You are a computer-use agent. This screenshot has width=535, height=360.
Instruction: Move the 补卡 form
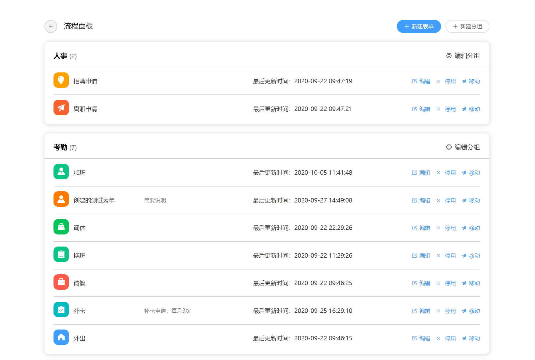pyautogui.click(x=471, y=311)
